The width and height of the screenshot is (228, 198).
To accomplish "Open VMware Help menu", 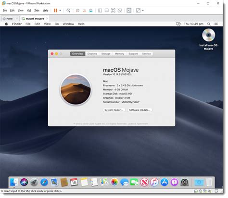I will [x=45, y=11].
